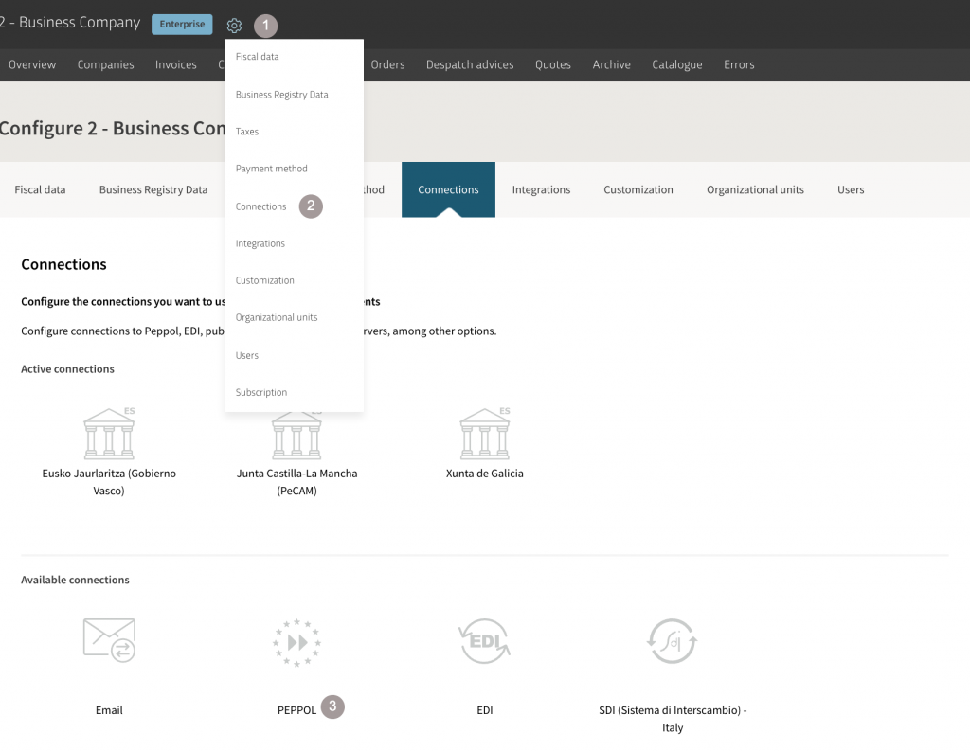Switch to the Integrations tab
This screenshot has height=751, width=970.
click(541, 189)
